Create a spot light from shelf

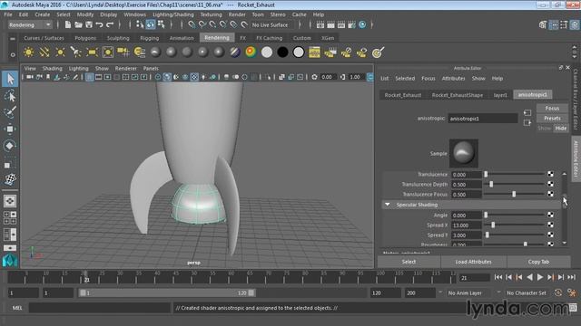click(76, 53)
